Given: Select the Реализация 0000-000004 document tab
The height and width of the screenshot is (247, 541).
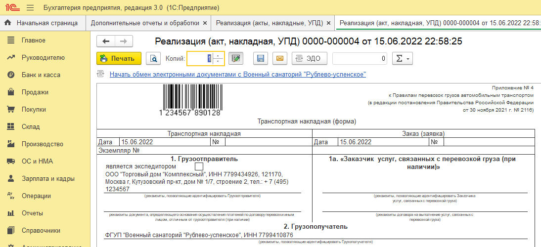Looking at the screenshot, I should 438,23.
